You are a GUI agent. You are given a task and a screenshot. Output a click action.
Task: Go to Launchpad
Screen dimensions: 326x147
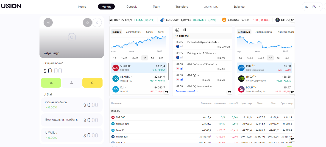211,7
